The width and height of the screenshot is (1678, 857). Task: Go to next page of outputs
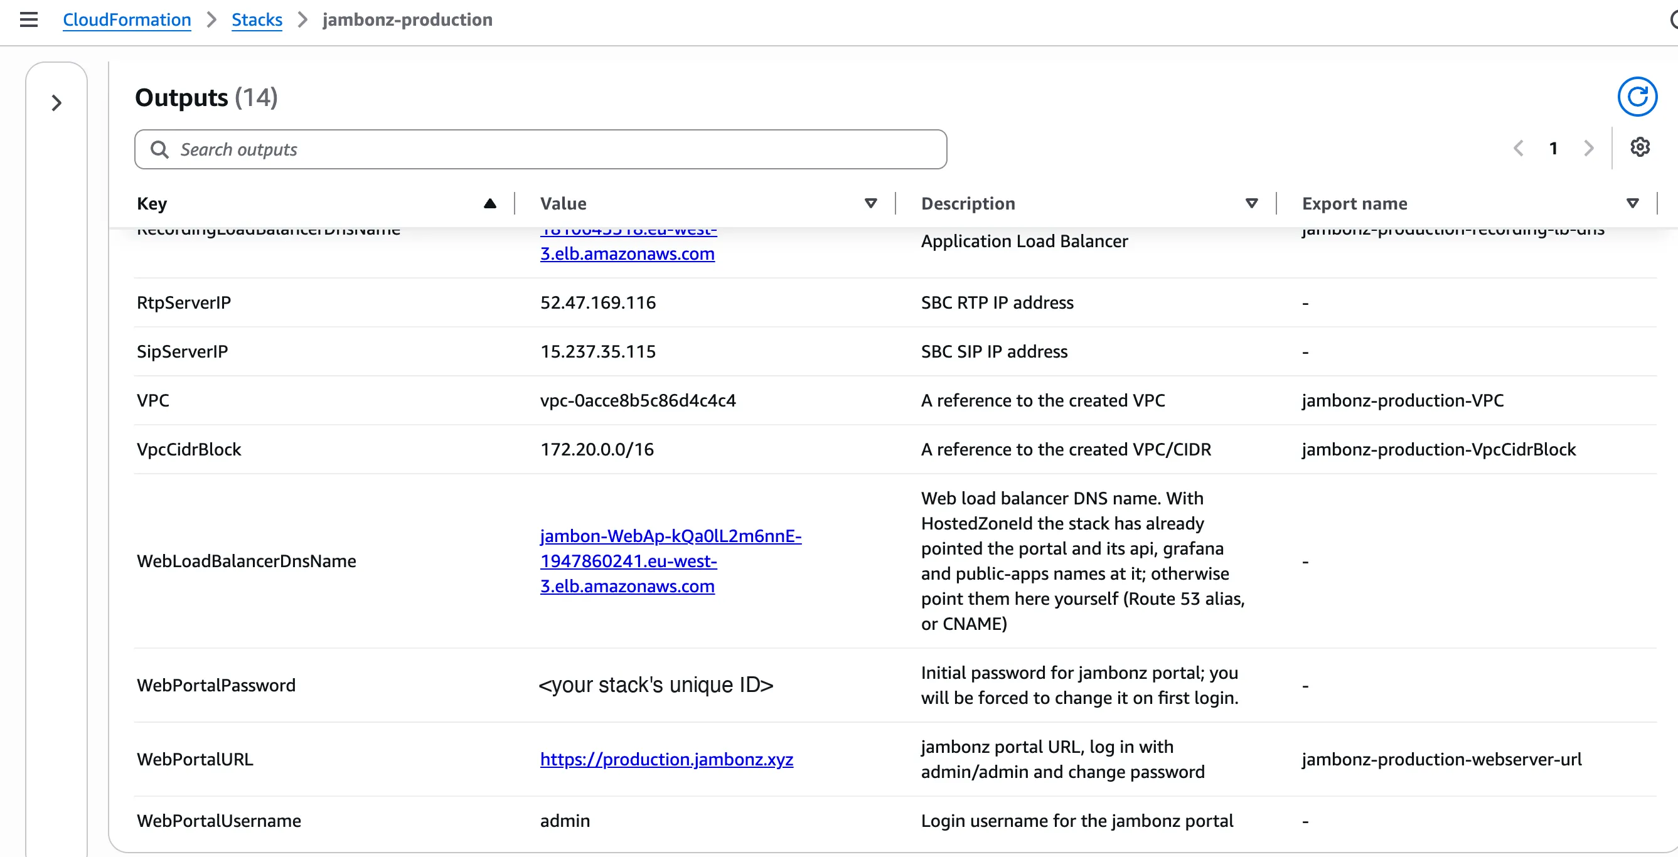pos(1589,149)
